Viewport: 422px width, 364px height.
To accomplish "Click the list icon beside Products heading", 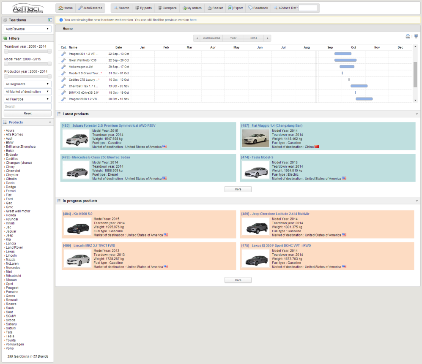I will (x=5, y=122).
